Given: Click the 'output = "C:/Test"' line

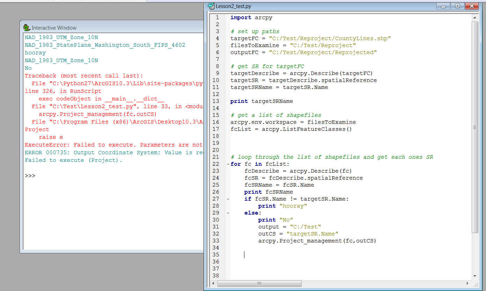Looking at the screenshot, I should pos(290,227).
